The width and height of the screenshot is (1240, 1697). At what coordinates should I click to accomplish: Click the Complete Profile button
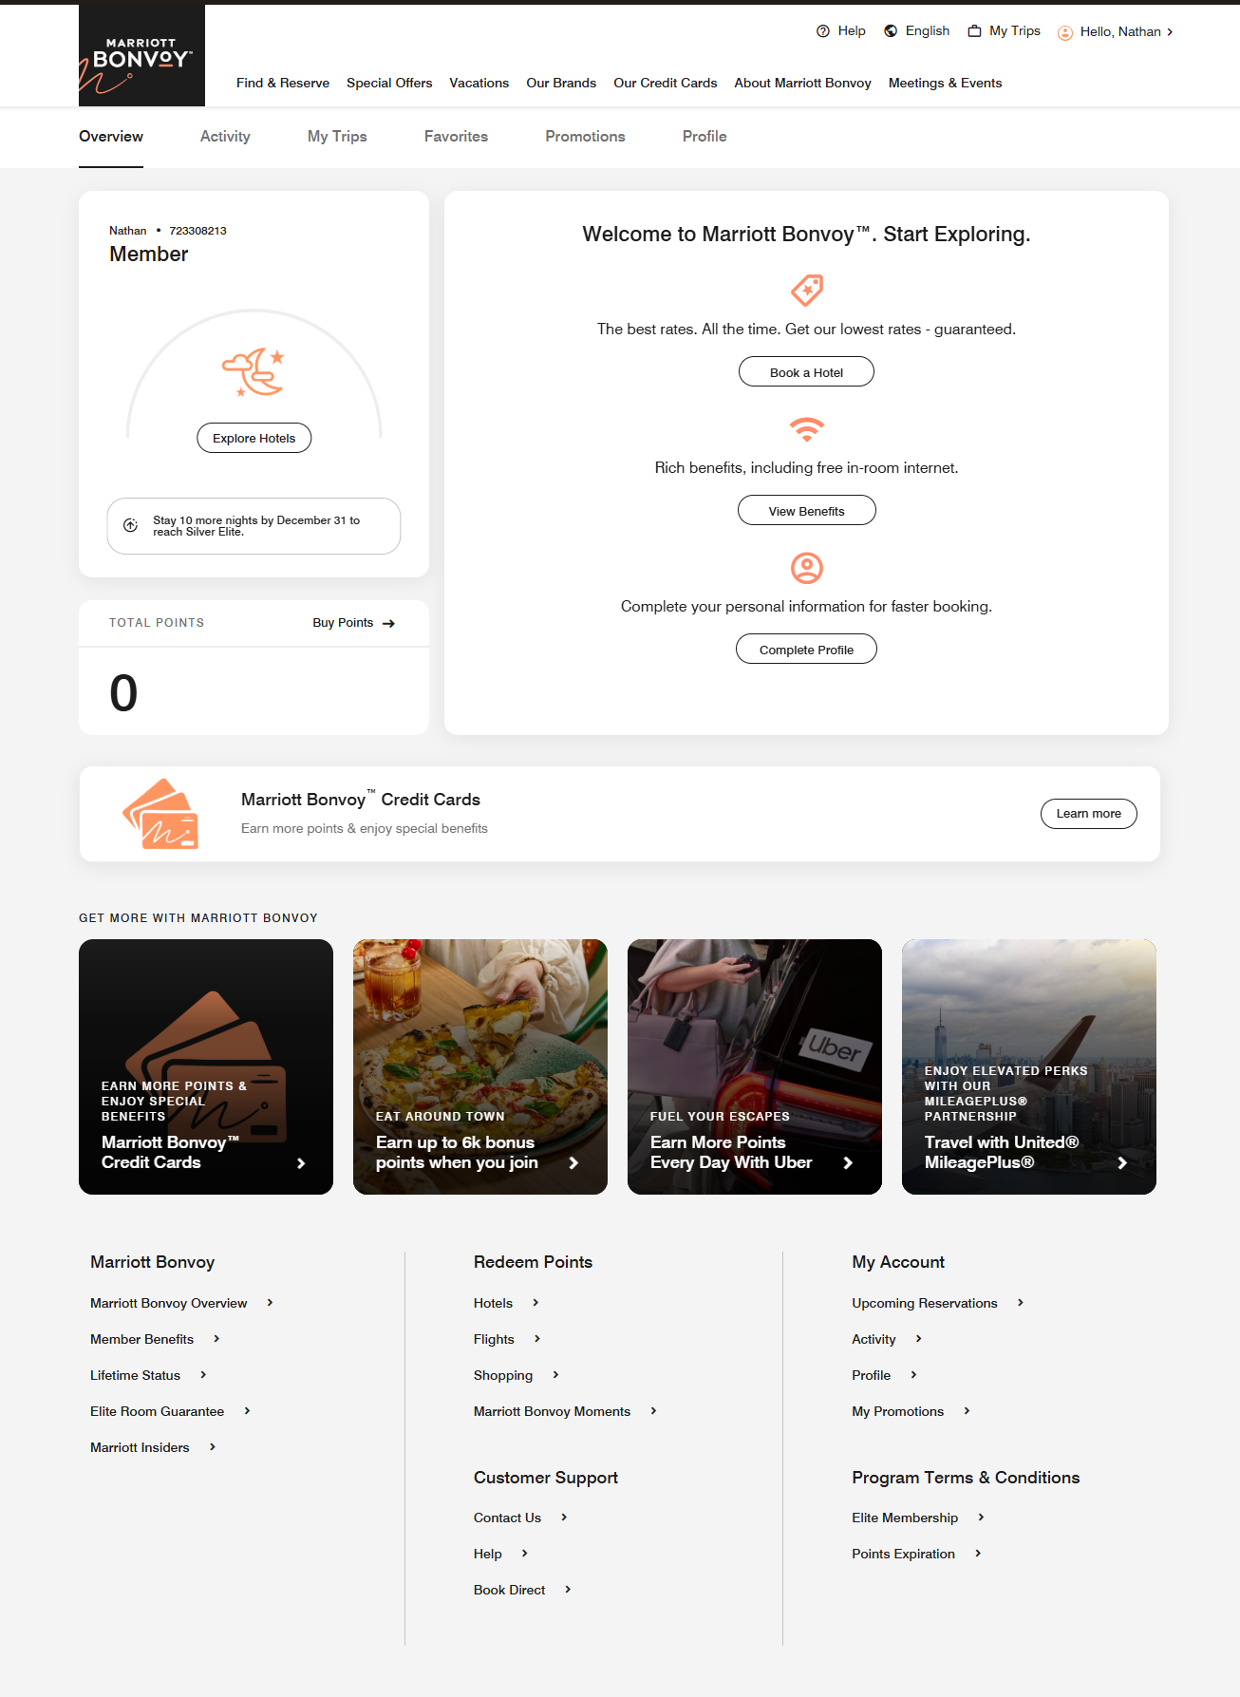806,650
